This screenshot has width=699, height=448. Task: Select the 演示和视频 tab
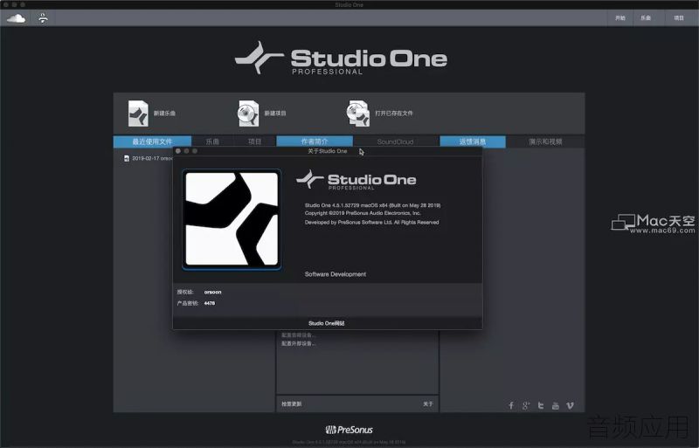(x=545, y=141)
